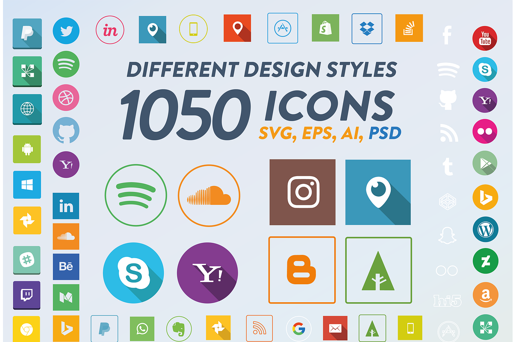Screen dimensions: 513x342
Task: Click the white CodePen outline icon
Action: (x=448, y=201)
